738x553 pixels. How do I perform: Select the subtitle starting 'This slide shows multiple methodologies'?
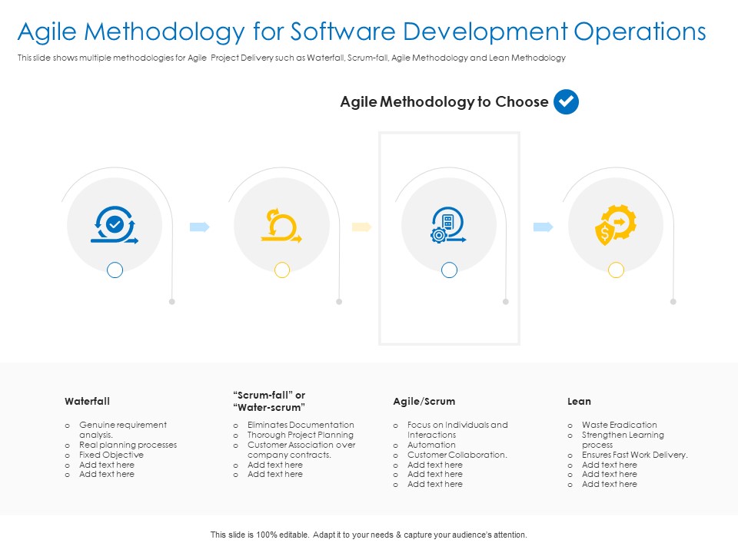coord(291,58)
